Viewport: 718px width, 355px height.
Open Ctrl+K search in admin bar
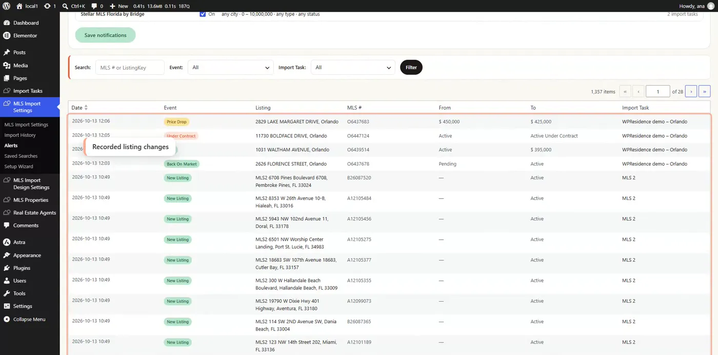coord(74,6)
